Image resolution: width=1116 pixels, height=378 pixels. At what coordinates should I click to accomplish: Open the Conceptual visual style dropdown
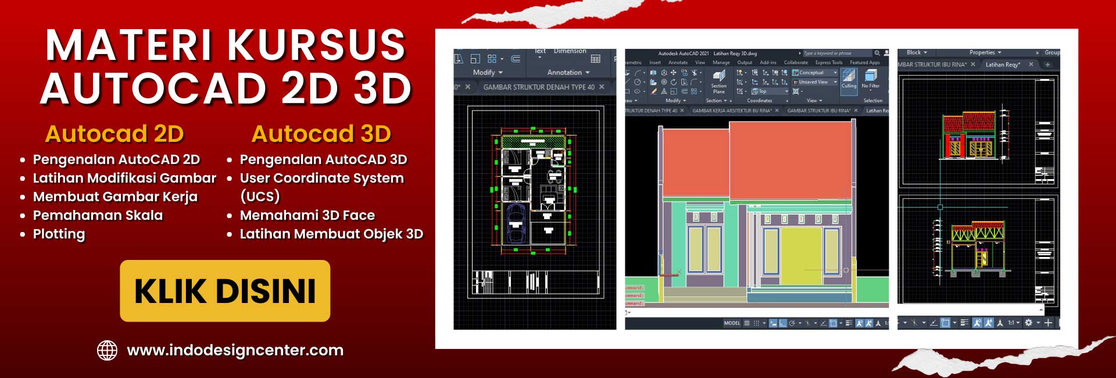pyautogui.click(x=814, y=73)
